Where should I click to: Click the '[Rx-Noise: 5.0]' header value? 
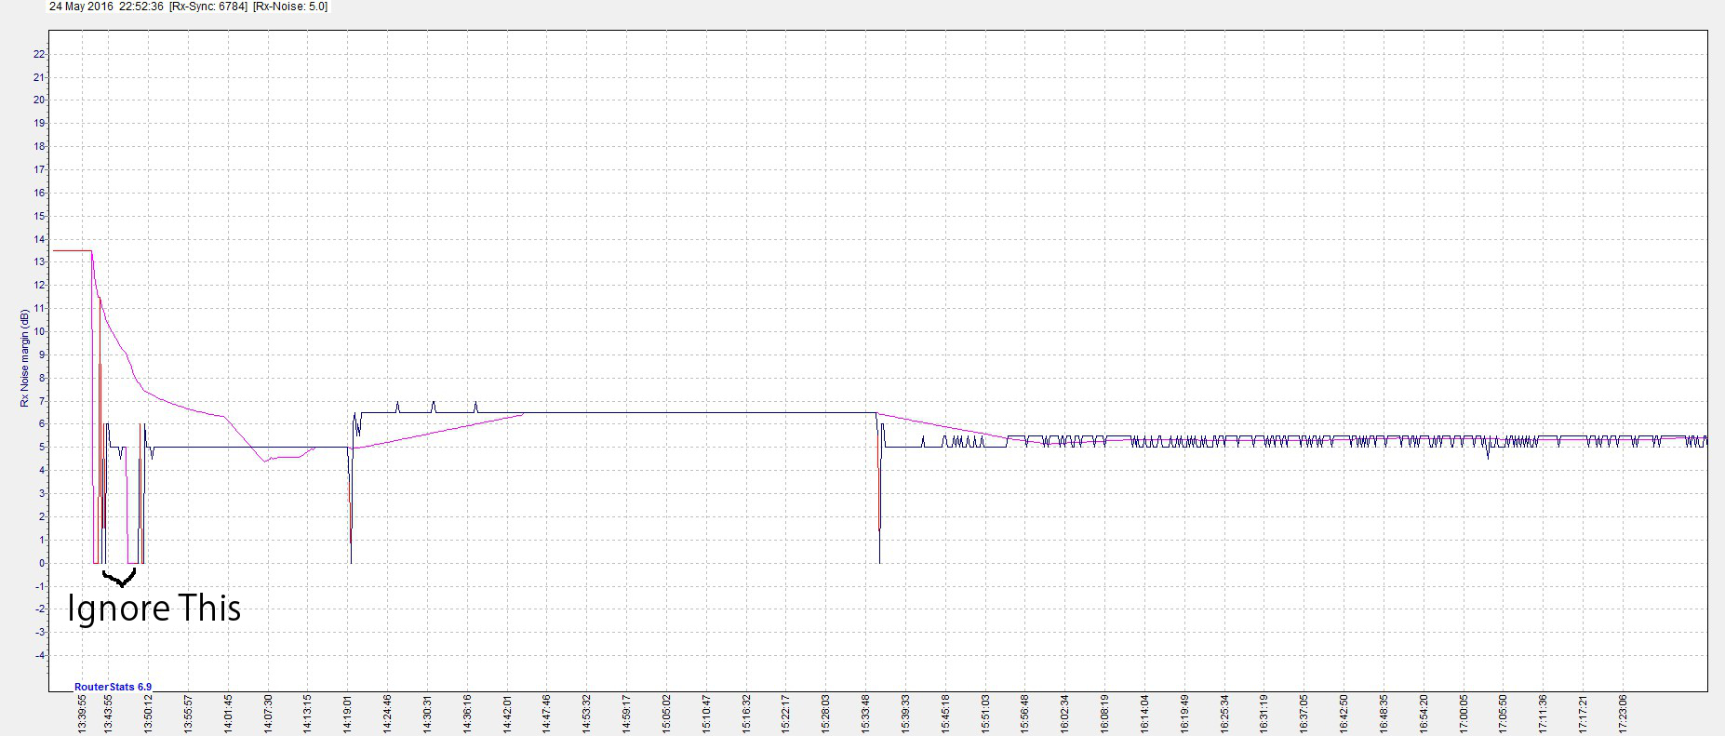click(x=290, y=7)
